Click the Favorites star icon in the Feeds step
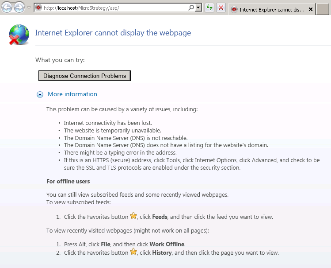 pos(133,216)
